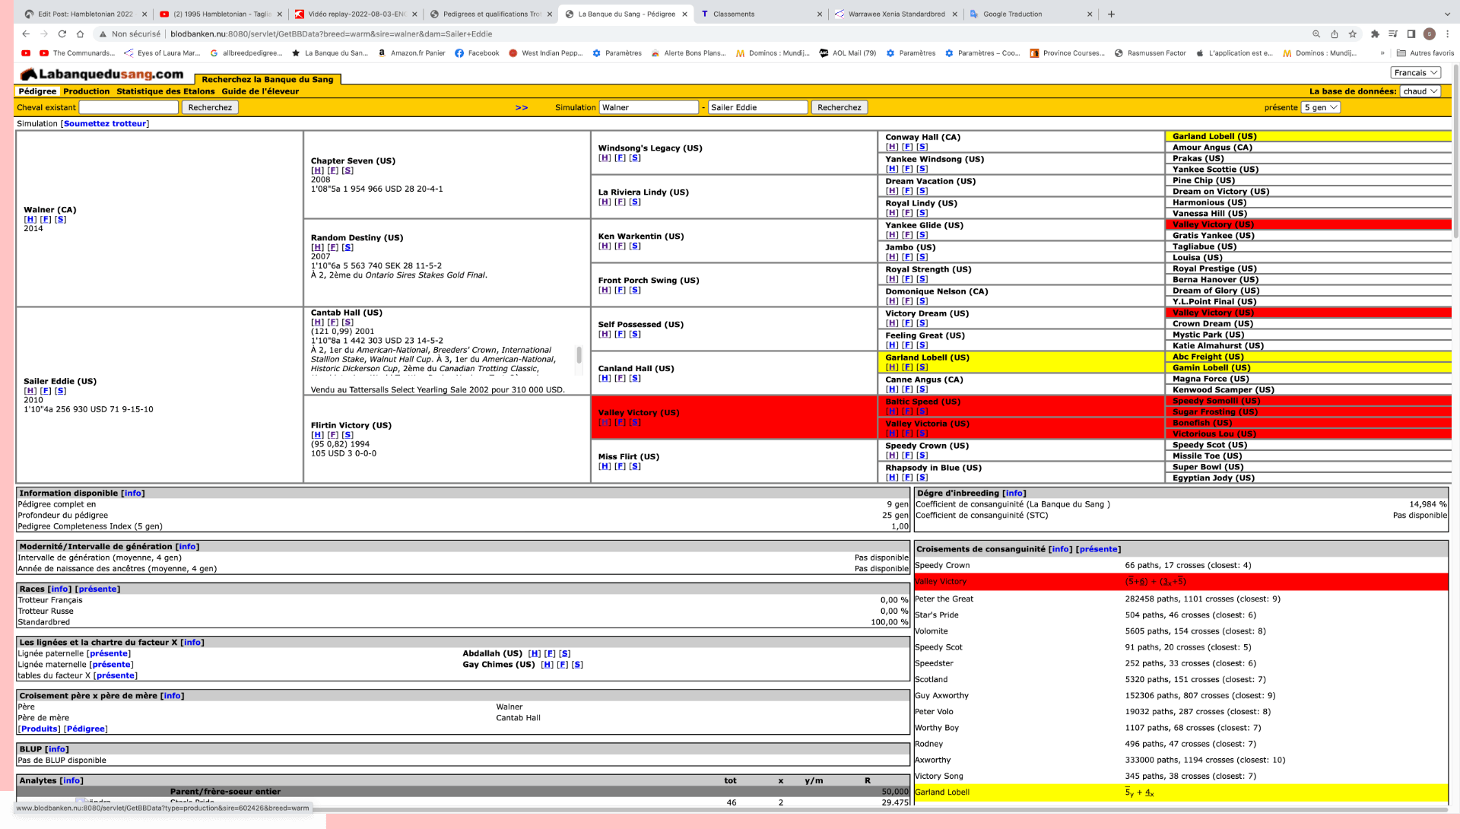Open the Gay Chimes (US) [S] link

(578, 665)
